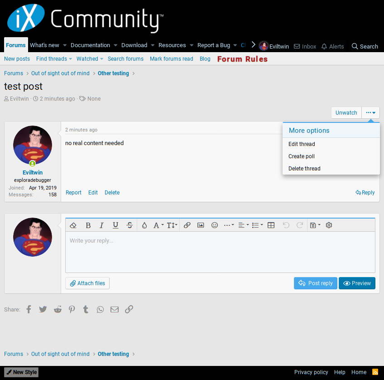Select Delete thread from More options
The image size is (384, 380).
click(x=331, y=168)
